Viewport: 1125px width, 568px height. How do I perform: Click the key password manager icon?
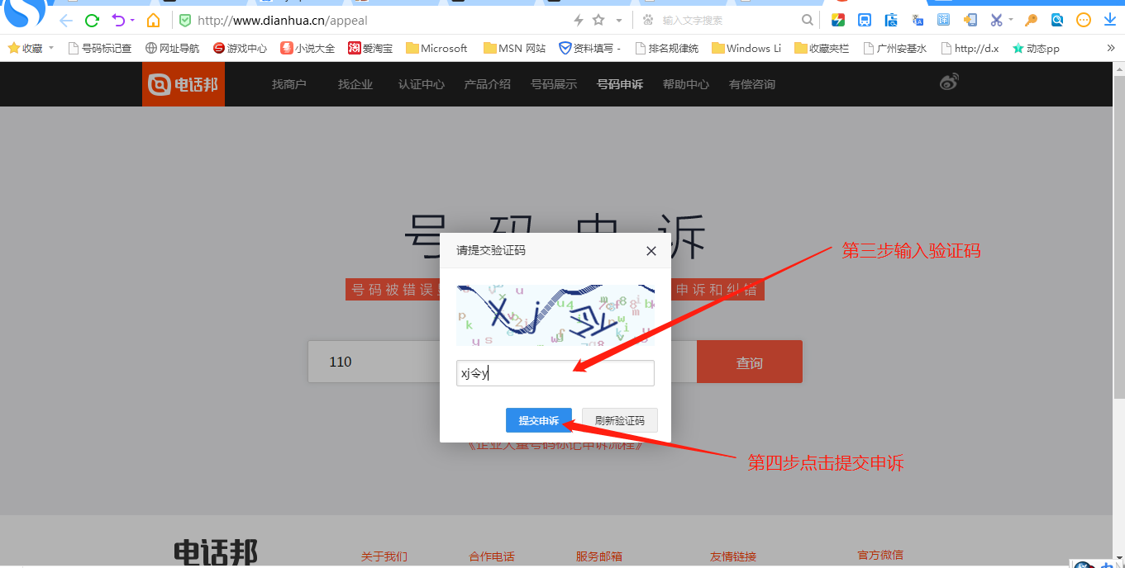(1031, 21)
